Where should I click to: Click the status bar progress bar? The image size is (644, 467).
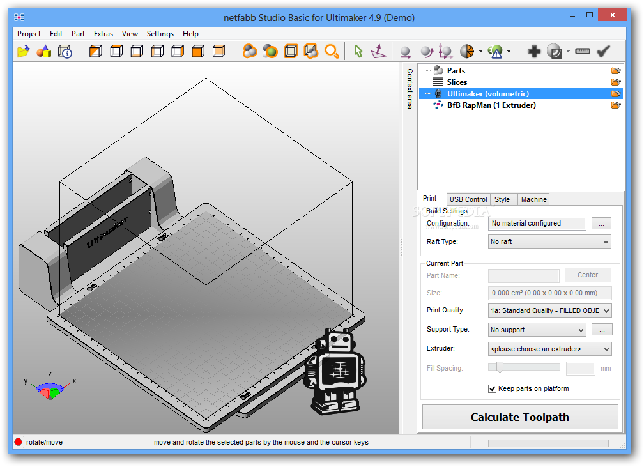tap(548, 443)
